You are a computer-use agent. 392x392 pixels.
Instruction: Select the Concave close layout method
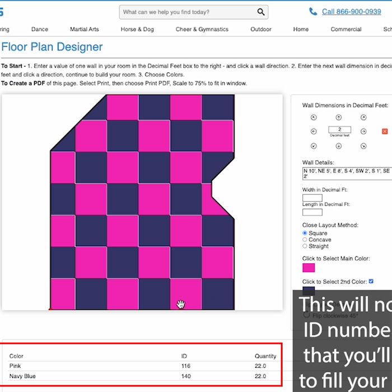pos(305,240)
